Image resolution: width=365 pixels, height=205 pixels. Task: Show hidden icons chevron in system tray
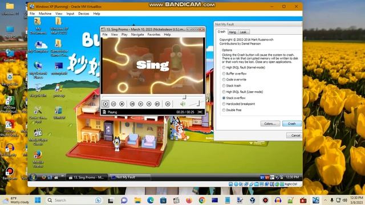coord(325,200)
